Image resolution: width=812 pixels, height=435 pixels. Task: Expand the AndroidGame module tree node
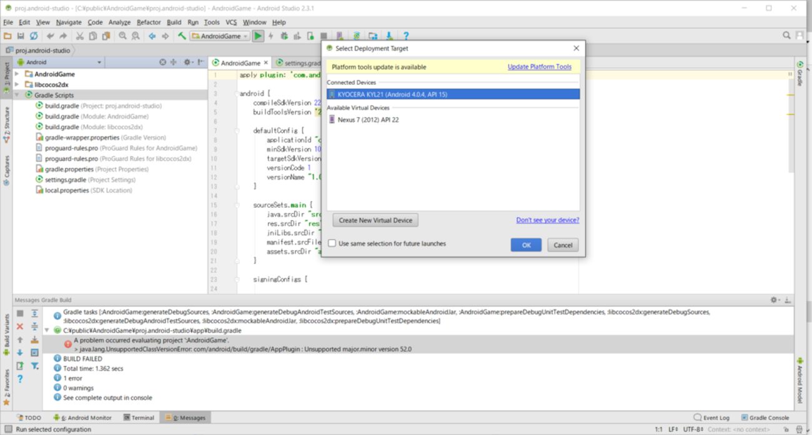[17, 74]
